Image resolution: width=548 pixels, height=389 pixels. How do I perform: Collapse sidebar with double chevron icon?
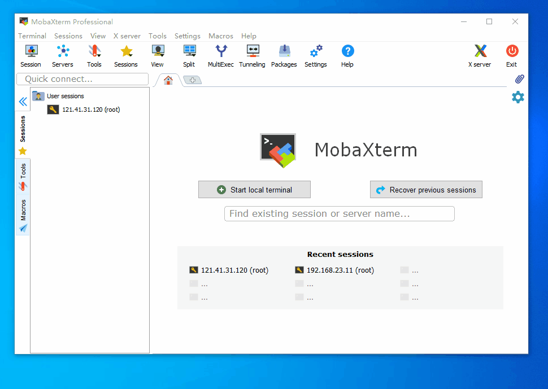coord(23,102)
